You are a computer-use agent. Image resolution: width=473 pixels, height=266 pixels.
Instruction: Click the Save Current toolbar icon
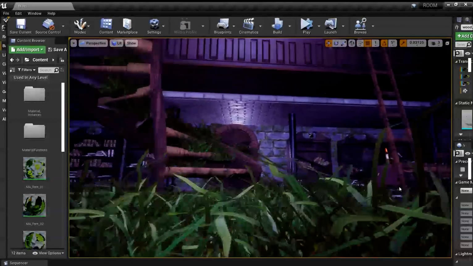pyautogui.click(x=21, y=26)
